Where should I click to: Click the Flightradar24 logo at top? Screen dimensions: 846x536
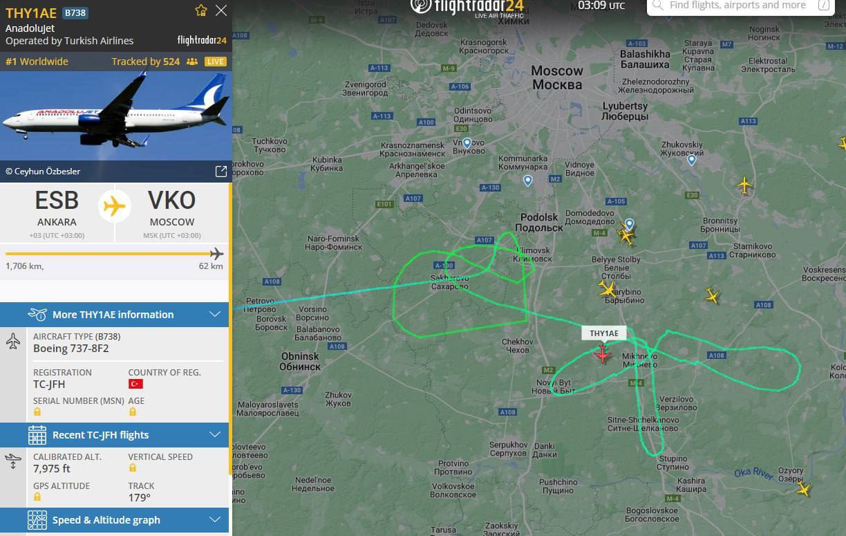point(467,7)
